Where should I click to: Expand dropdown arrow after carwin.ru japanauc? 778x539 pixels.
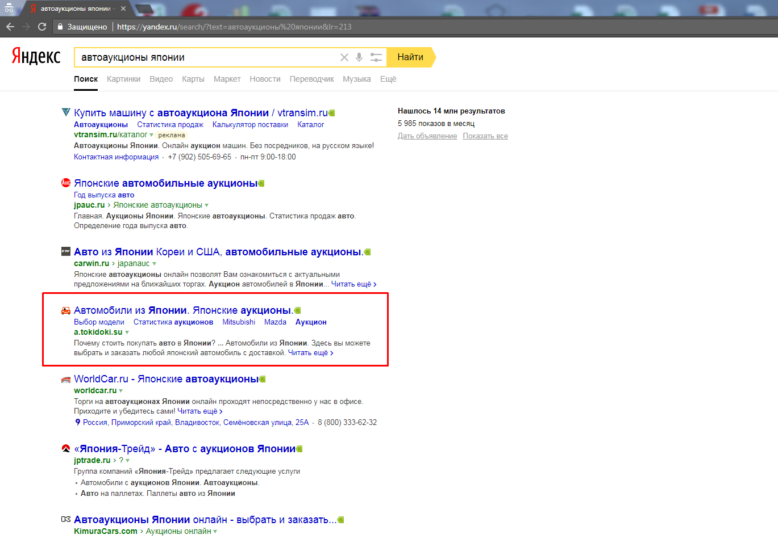(x=154, y=264)
